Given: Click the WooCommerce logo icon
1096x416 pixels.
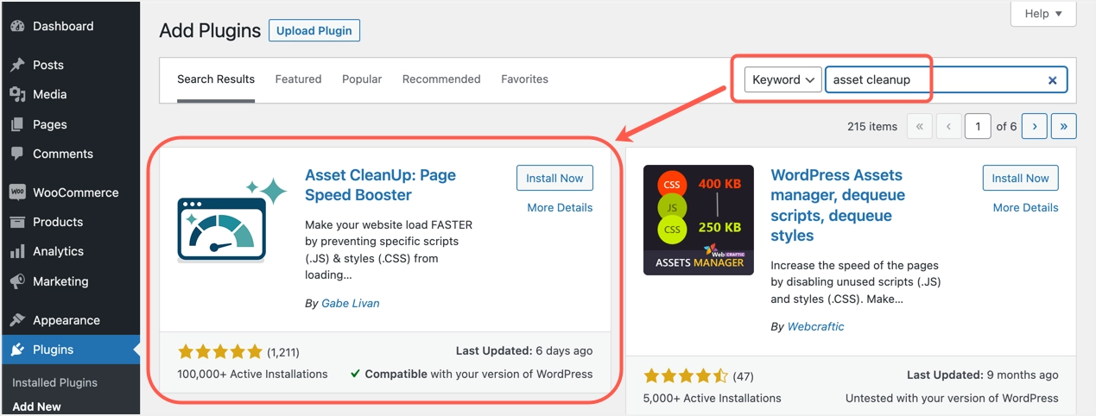Looking at the screenshot, I should (x=17, y=192).
